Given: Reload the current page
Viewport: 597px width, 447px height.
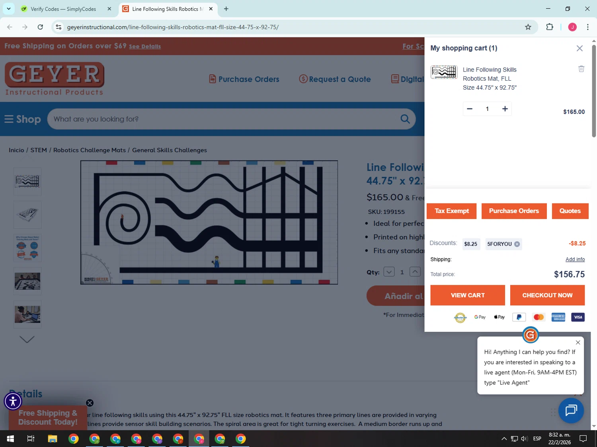Looking at the screenshot, I should pyautogui.click(x=40, y=27).
